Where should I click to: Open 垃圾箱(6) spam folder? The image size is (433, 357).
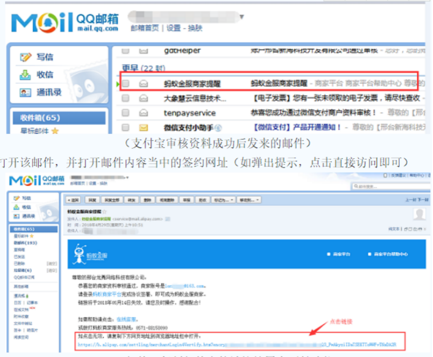click(23, 270)
